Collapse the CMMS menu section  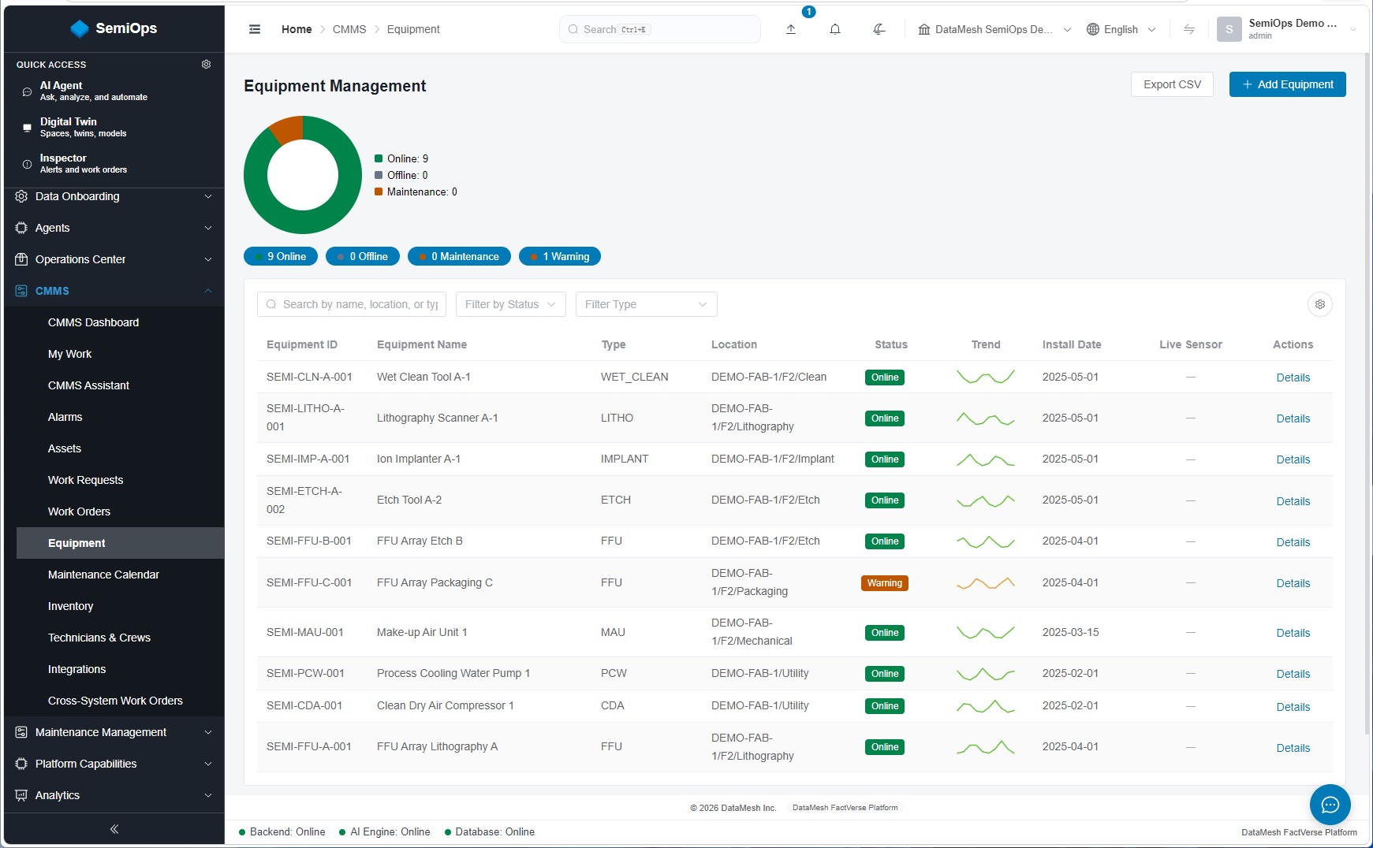point(114,291)
